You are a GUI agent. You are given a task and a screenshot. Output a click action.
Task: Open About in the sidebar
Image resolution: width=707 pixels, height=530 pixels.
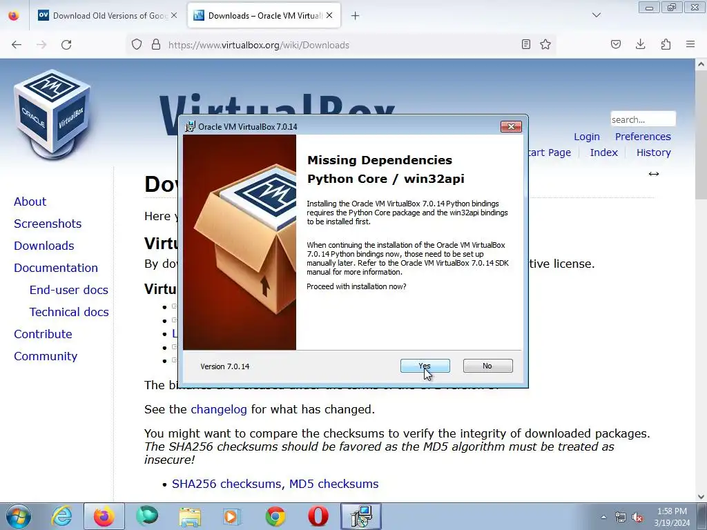[x=30, y=202]
